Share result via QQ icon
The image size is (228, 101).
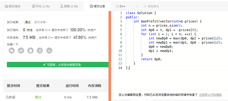[30, 51]
